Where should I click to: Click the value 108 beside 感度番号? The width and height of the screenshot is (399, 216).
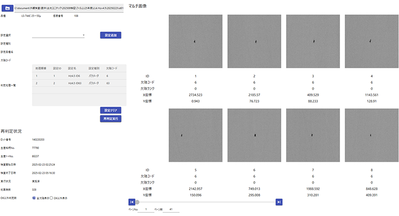pyautogui.click(x=76, y=16)
